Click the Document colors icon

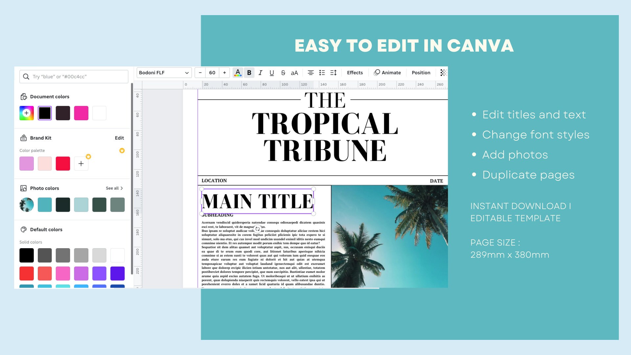pyautogui.click(x=23, y=96)
